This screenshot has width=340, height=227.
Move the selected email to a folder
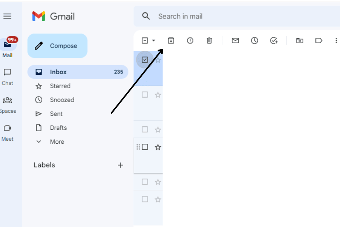(300, 40)
